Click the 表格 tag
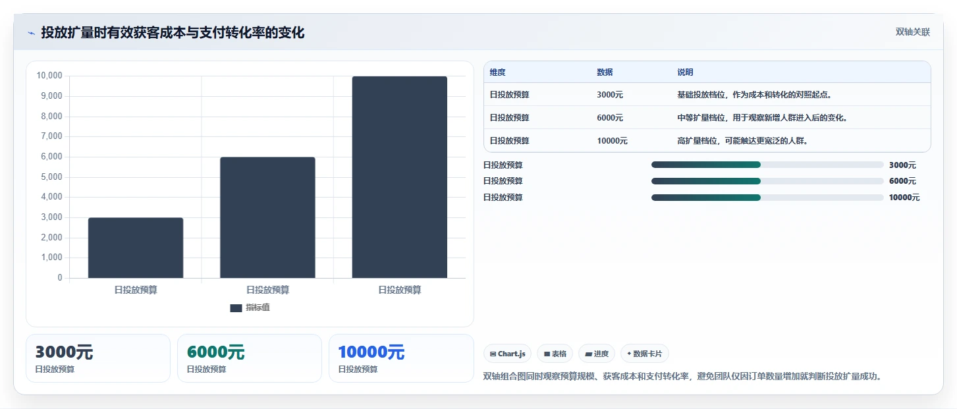 tap(555, 354)
